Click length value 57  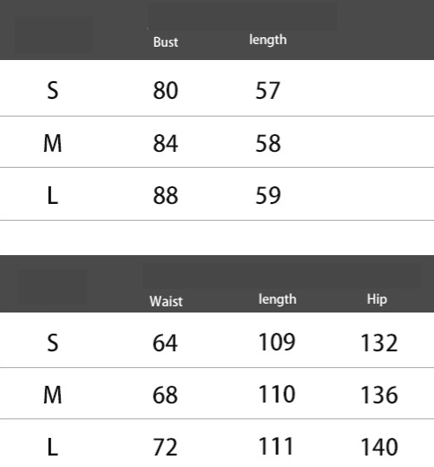pyautogui.click(x=267, y=91)
